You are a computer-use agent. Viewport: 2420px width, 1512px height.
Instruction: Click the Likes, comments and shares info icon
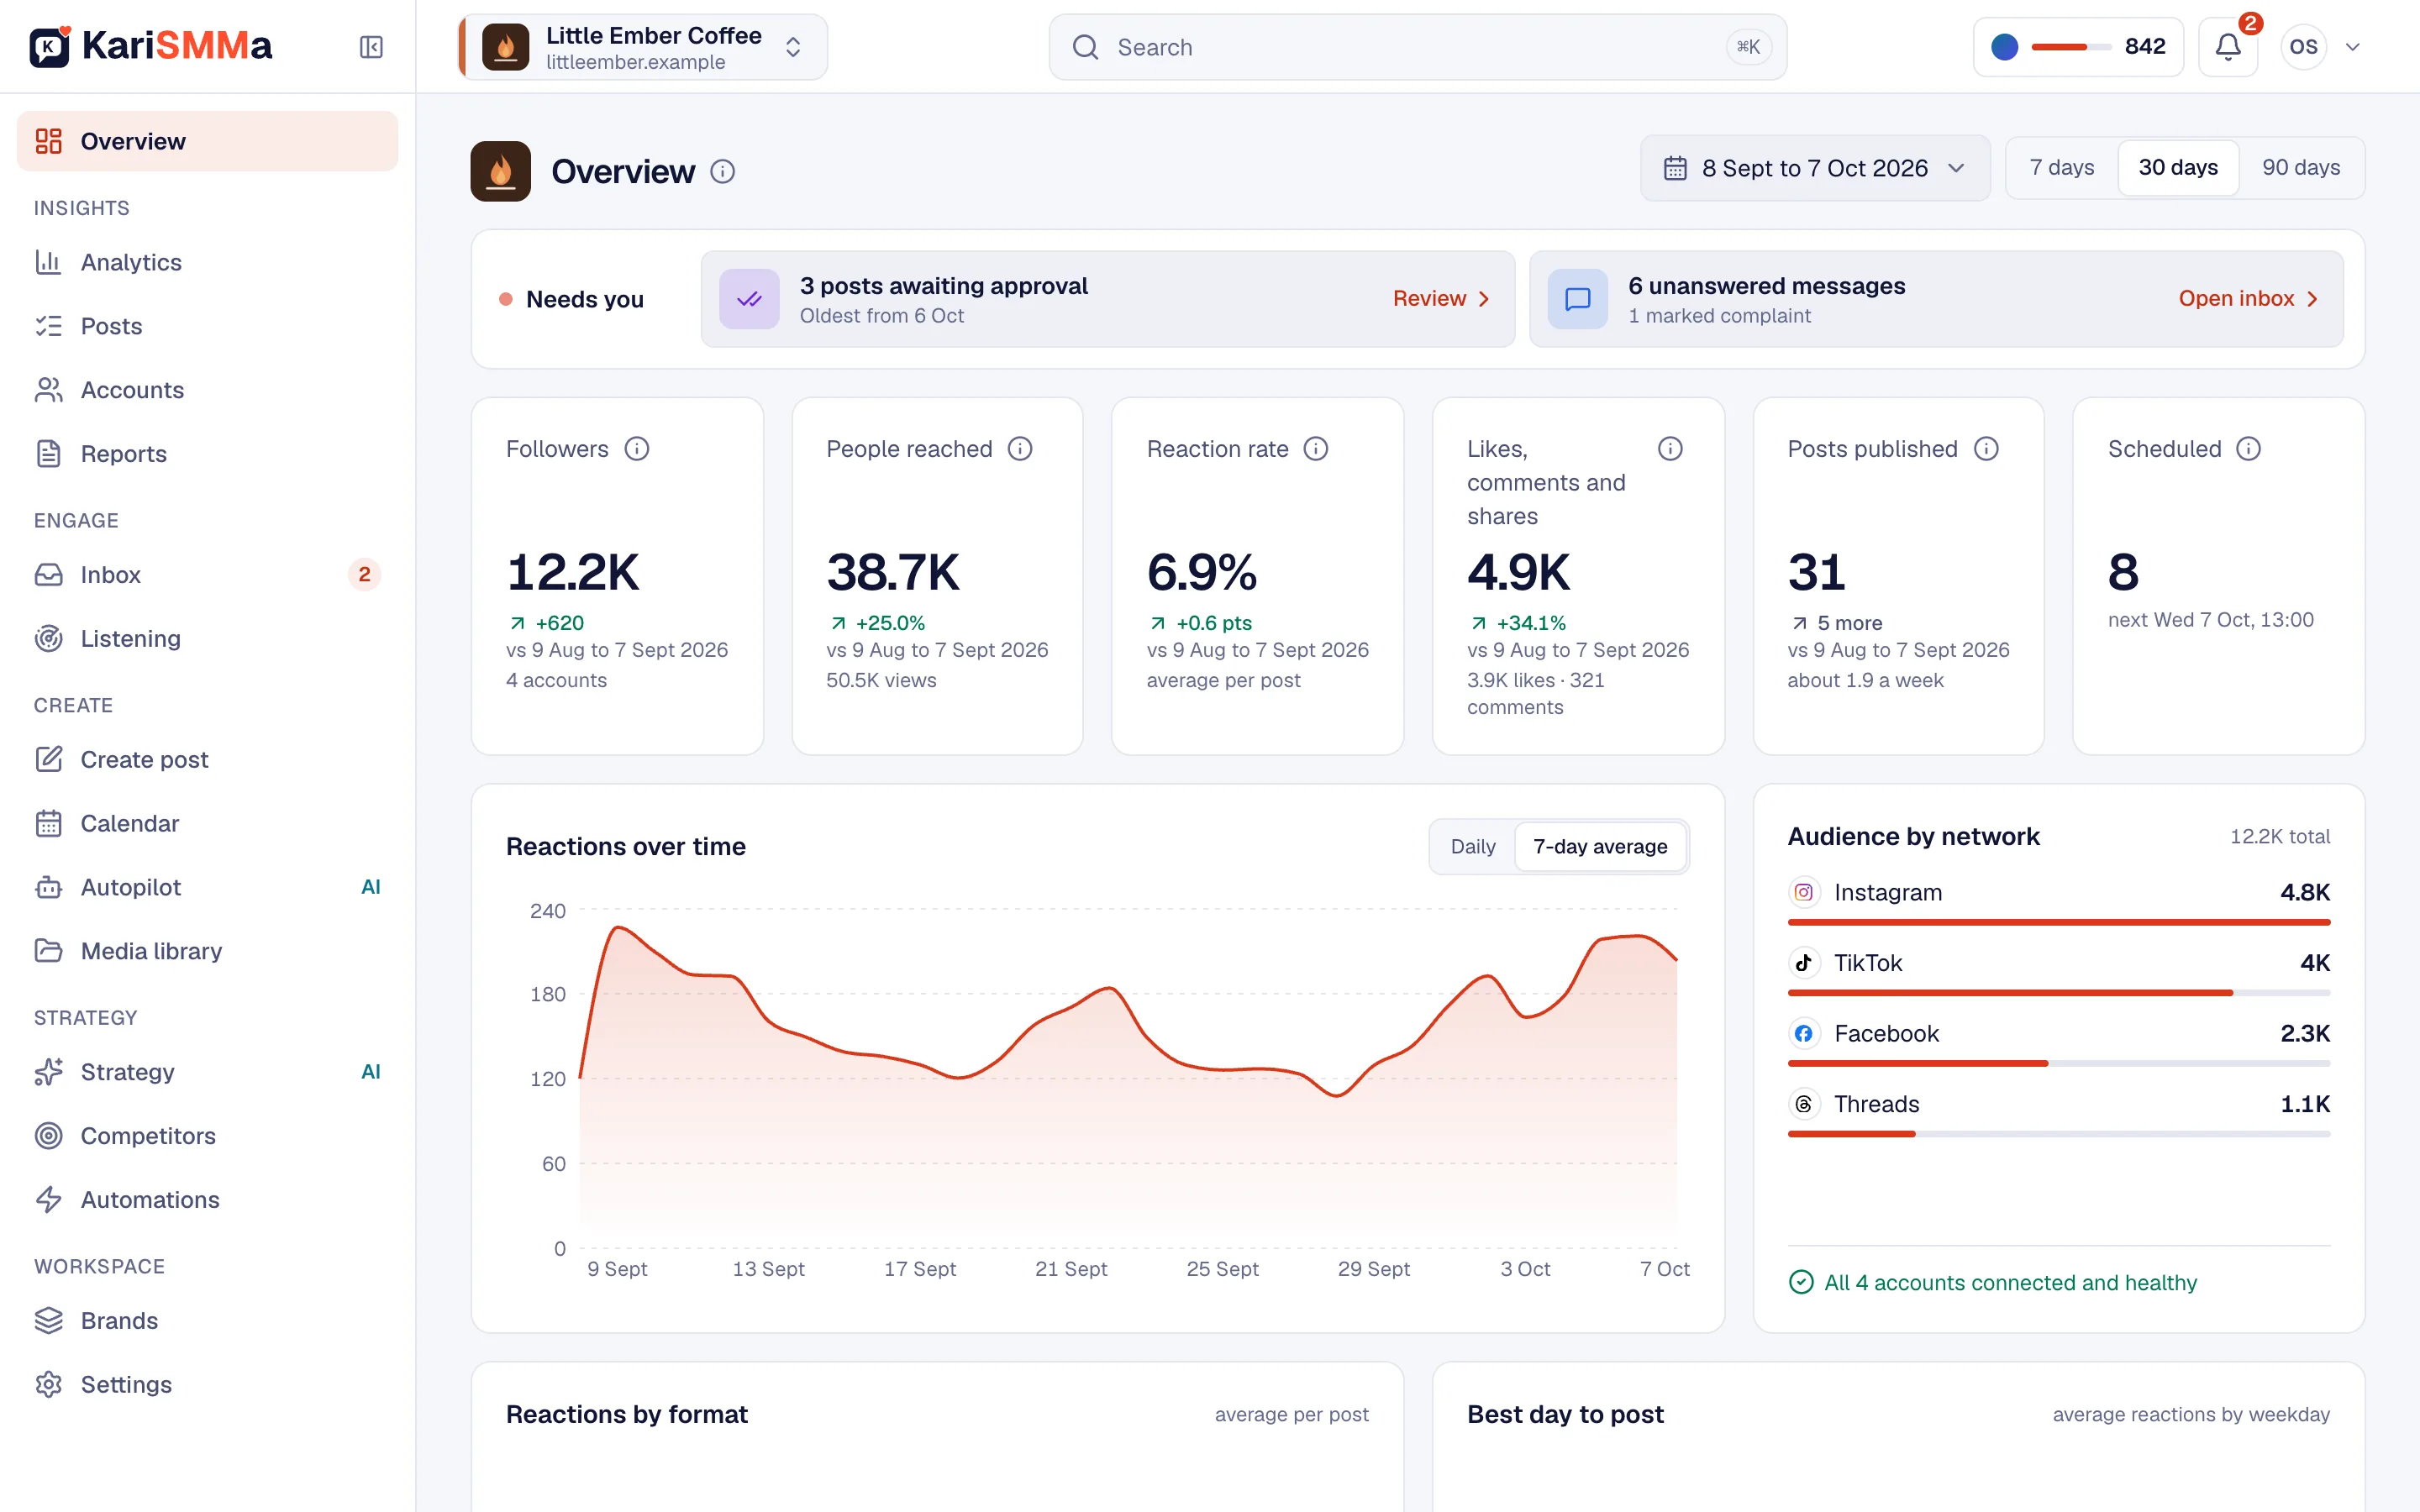coord(1670,449)
